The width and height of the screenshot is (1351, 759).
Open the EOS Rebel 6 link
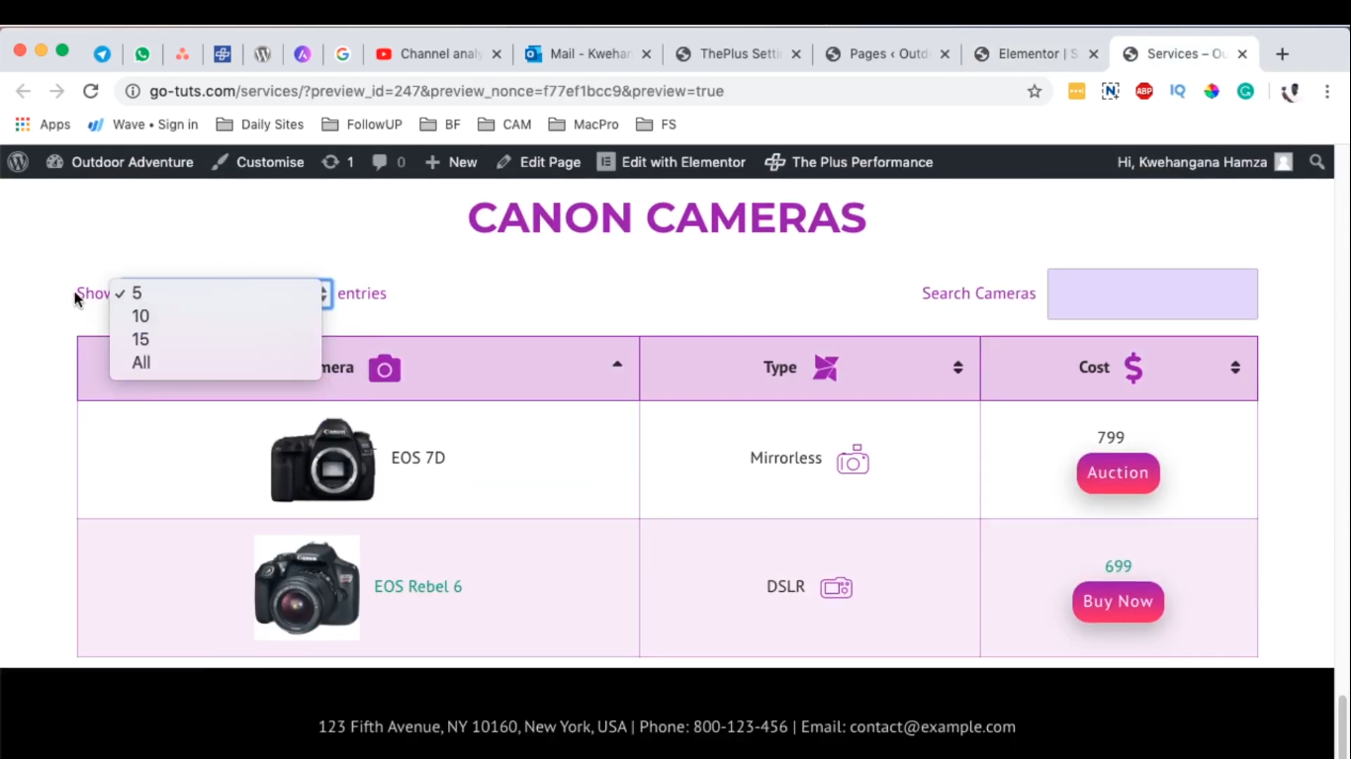418,586
